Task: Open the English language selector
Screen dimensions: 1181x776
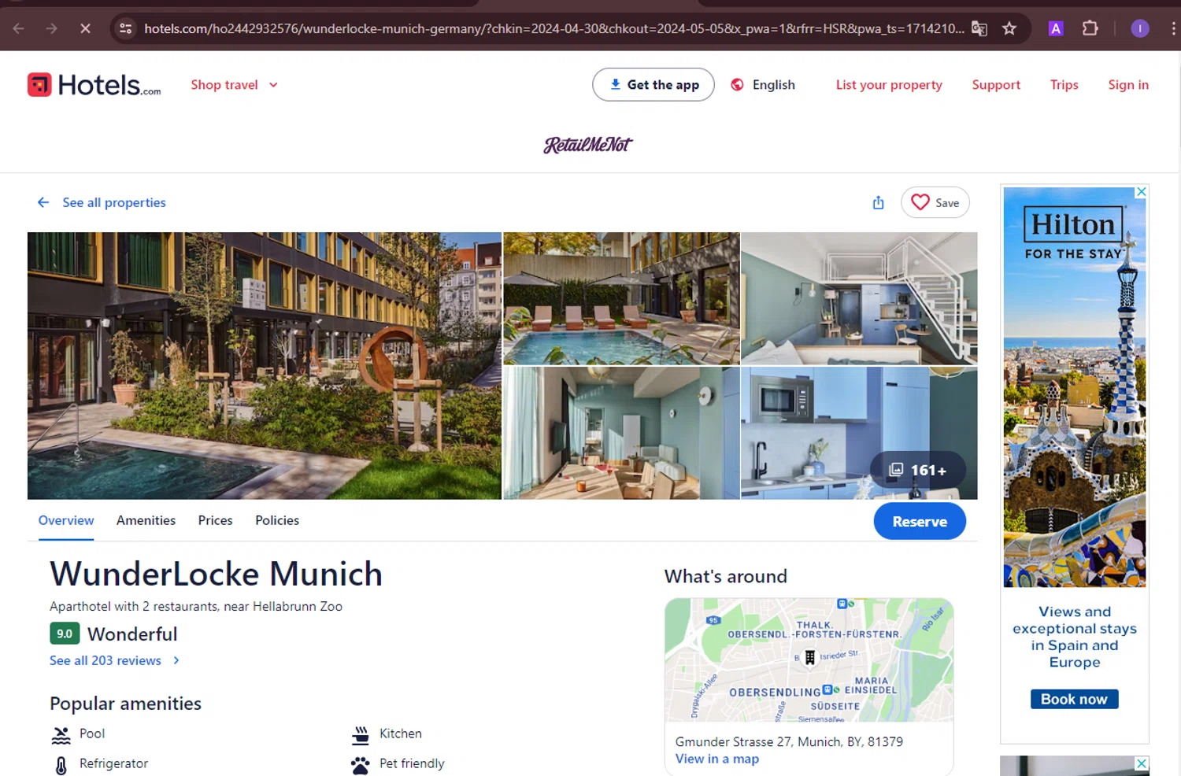Action: [763, 85]
